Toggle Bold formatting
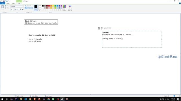 click(16, 9)
